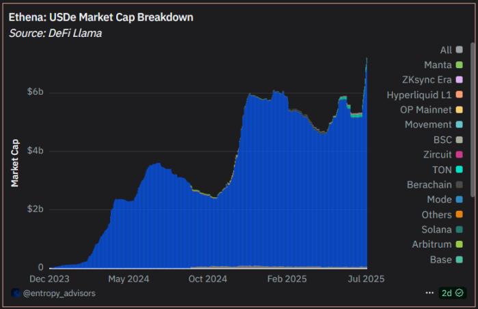The image size is (478, 309).
Task: Click the Hyperliquid L1 color dot
Action: tap(459, 95)
